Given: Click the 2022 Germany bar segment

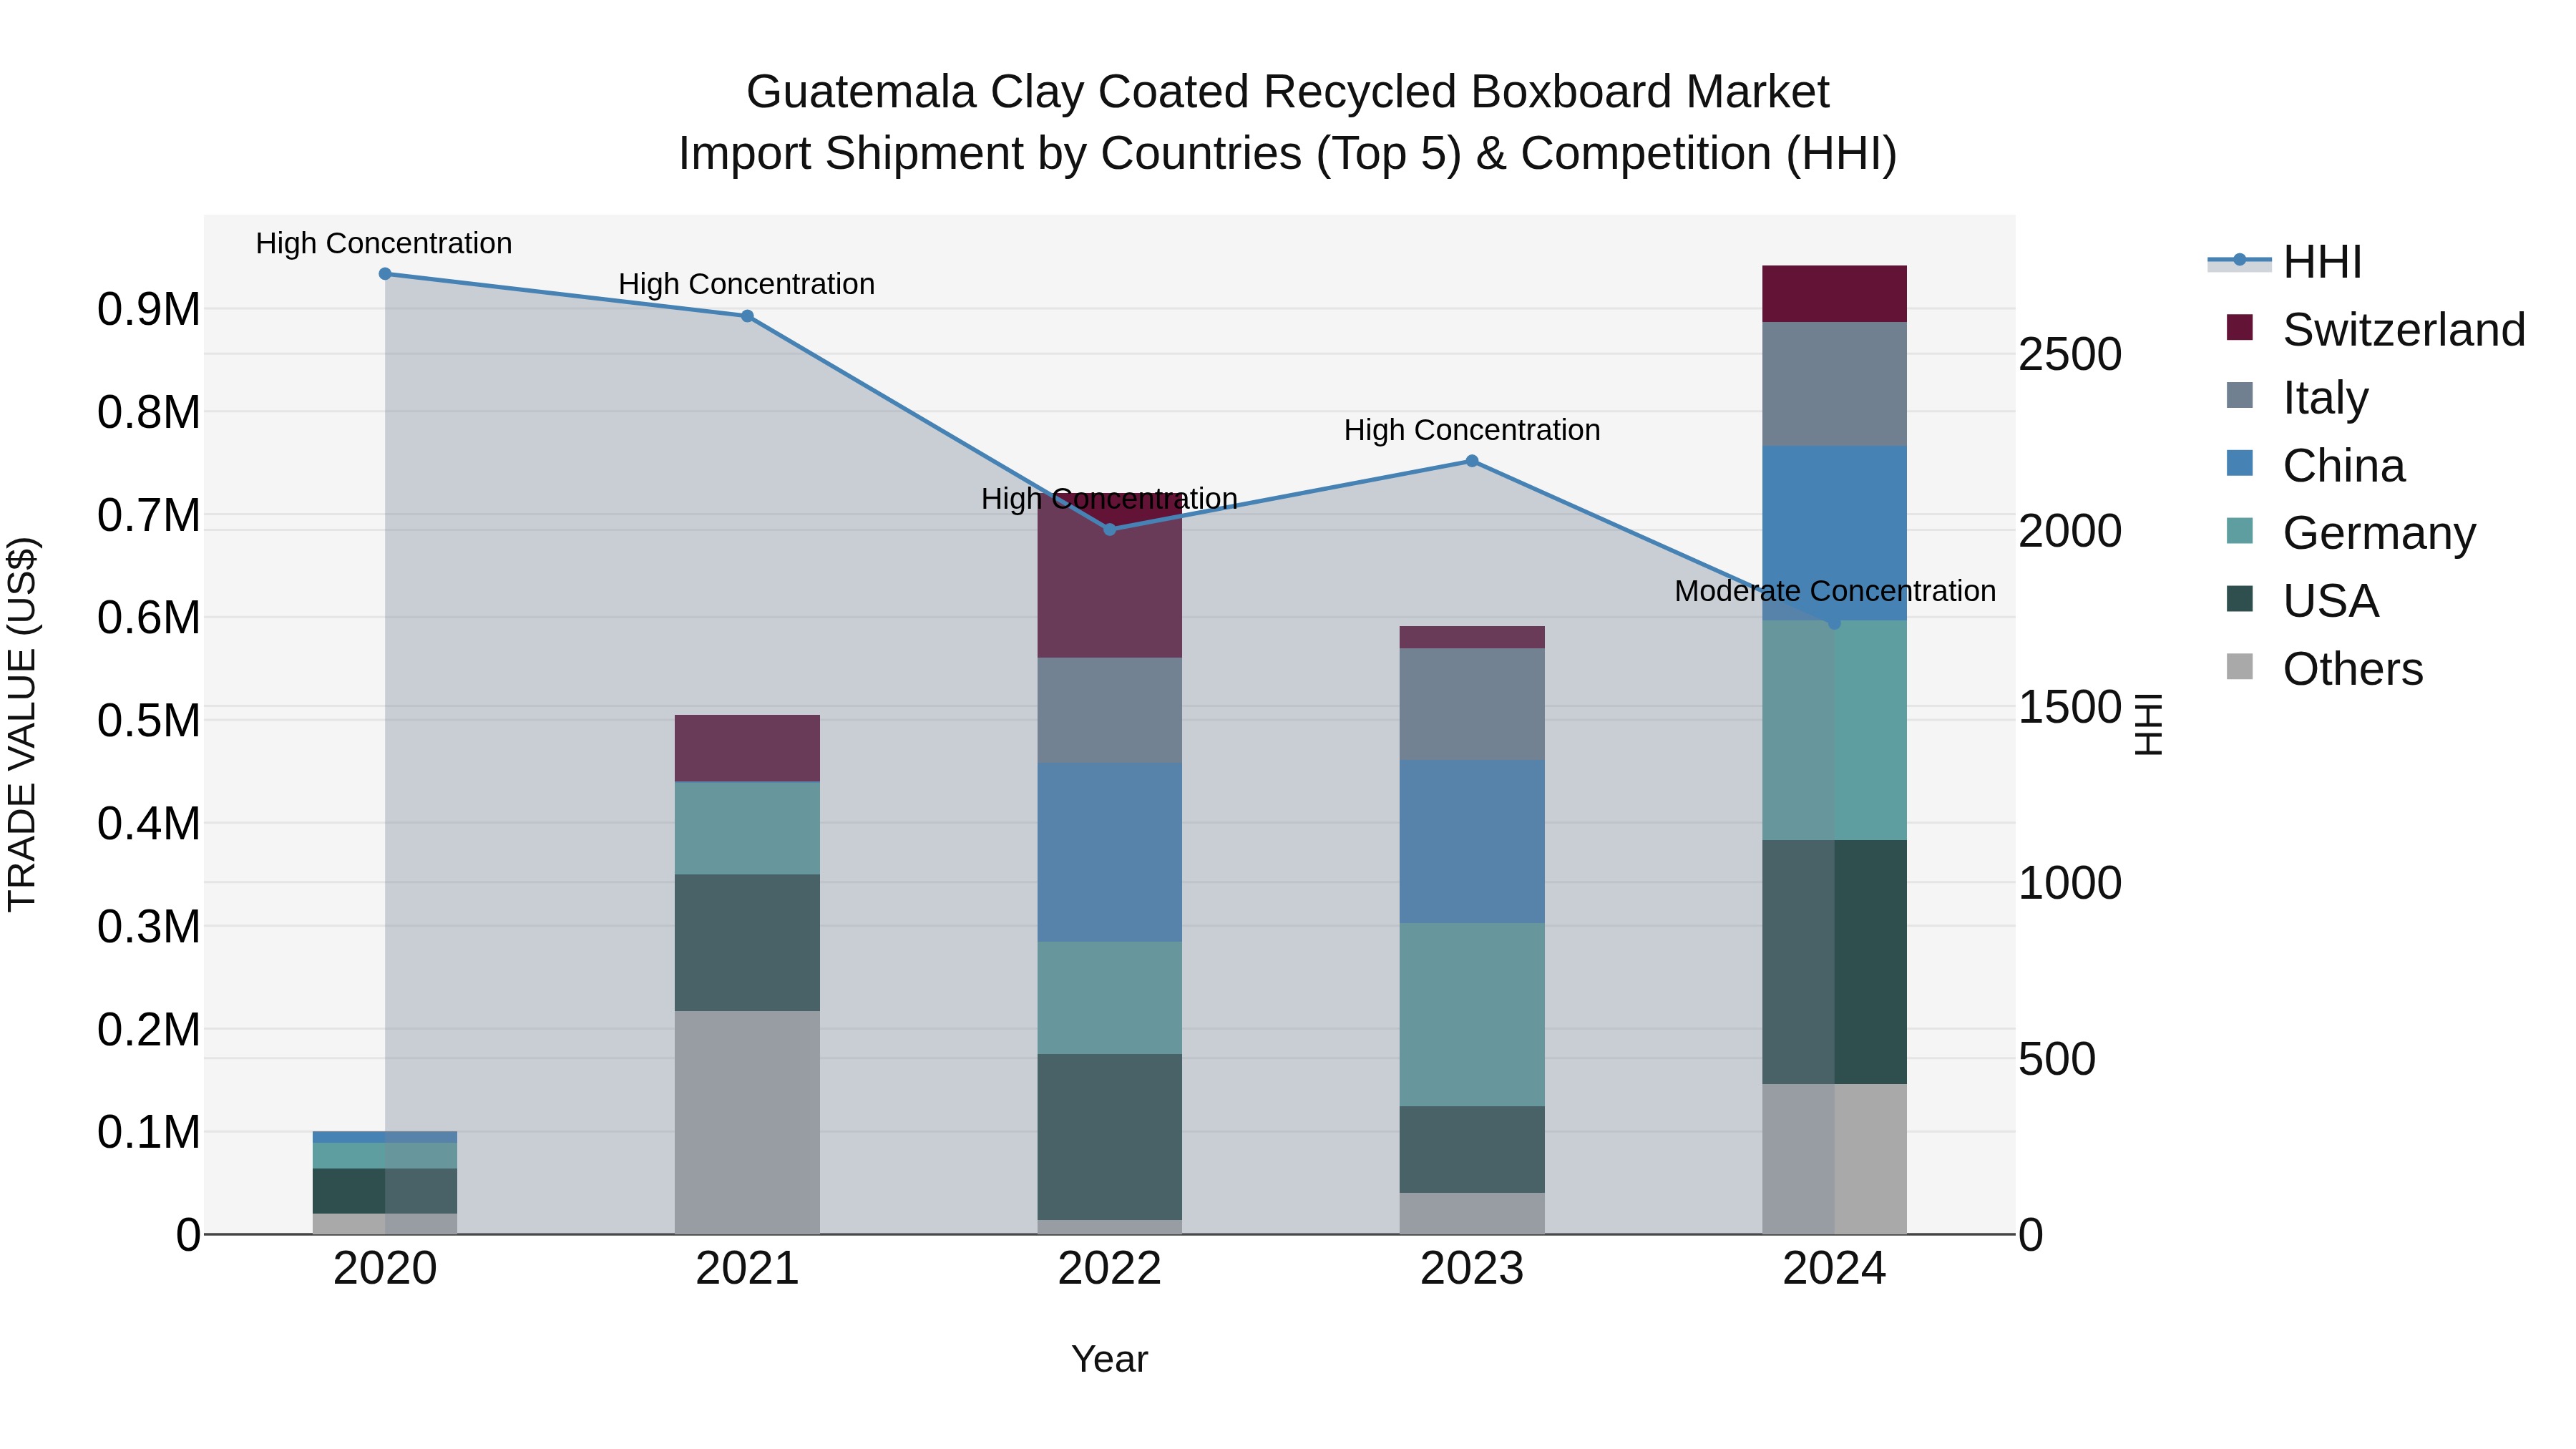Looking at the screenshot, I should pos(1110,998).
